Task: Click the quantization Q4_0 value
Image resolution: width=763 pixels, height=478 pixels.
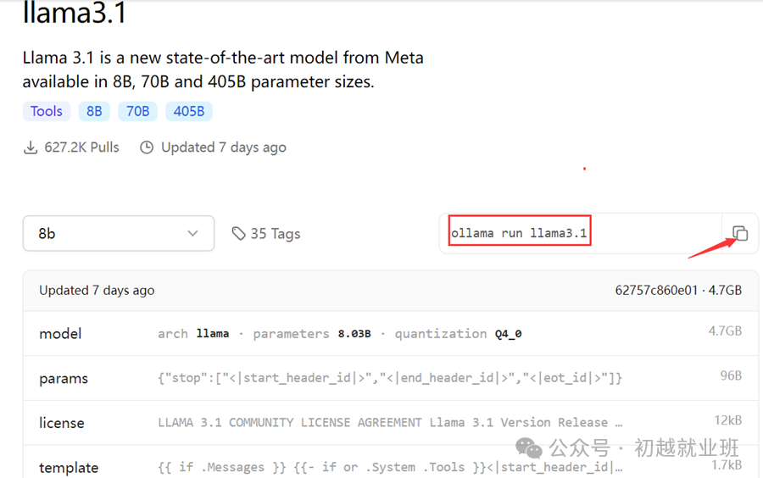Action: coord(509,334)
